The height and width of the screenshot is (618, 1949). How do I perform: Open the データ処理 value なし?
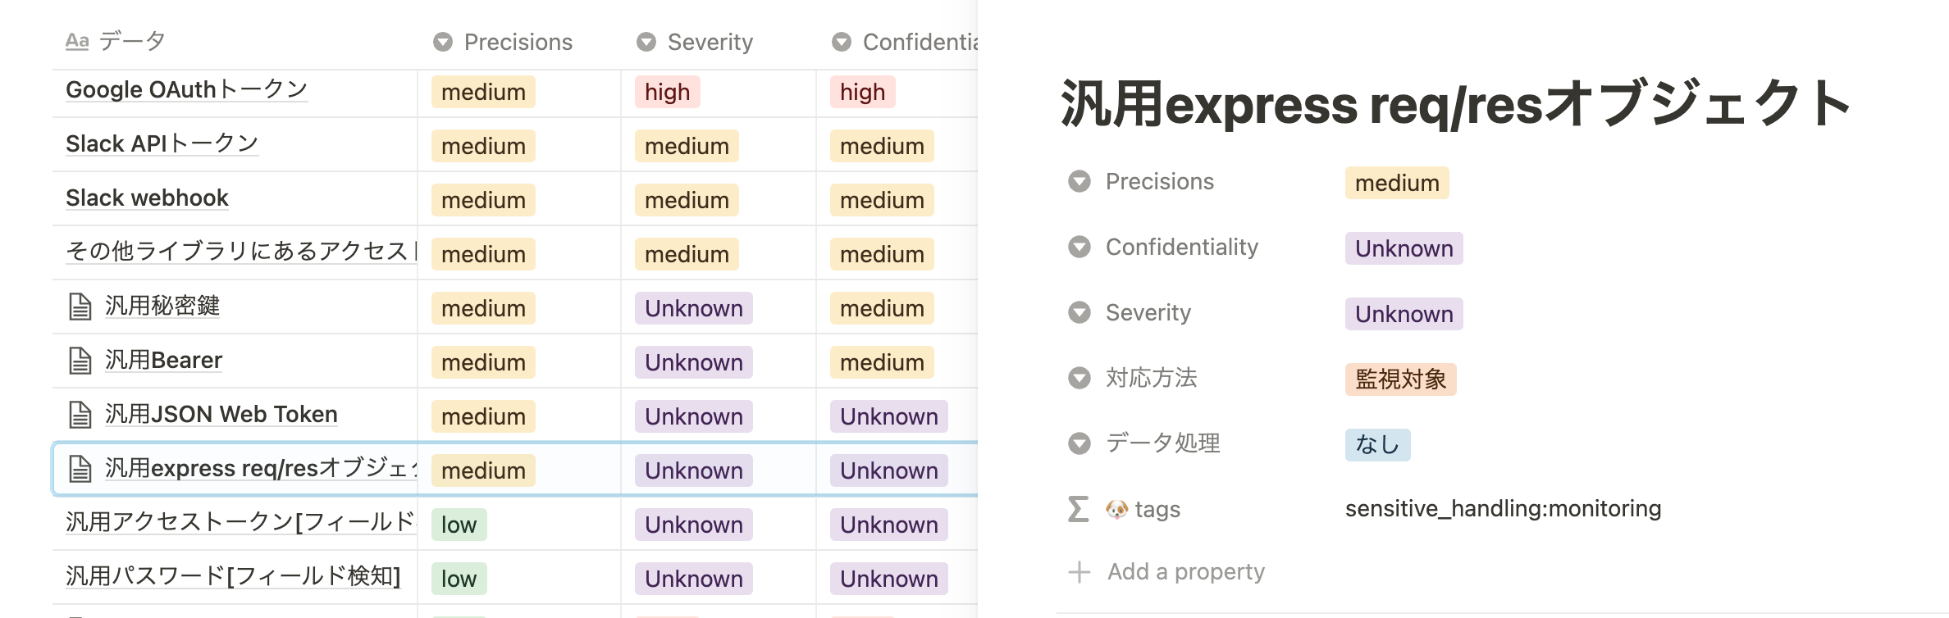click(x=1377, y=445)
